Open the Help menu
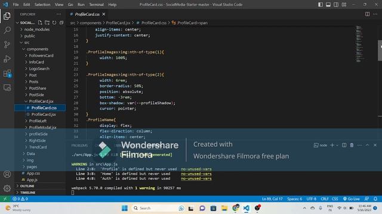The height and width of the screenshot is (214, 382). coord(112,4)
